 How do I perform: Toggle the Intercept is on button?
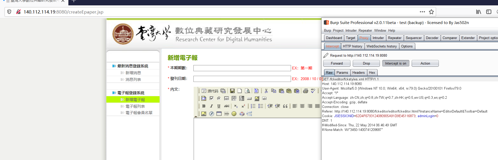point(396,63)
